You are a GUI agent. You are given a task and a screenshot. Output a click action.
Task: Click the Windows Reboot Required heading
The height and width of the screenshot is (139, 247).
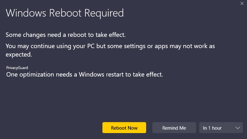[65, 13]
